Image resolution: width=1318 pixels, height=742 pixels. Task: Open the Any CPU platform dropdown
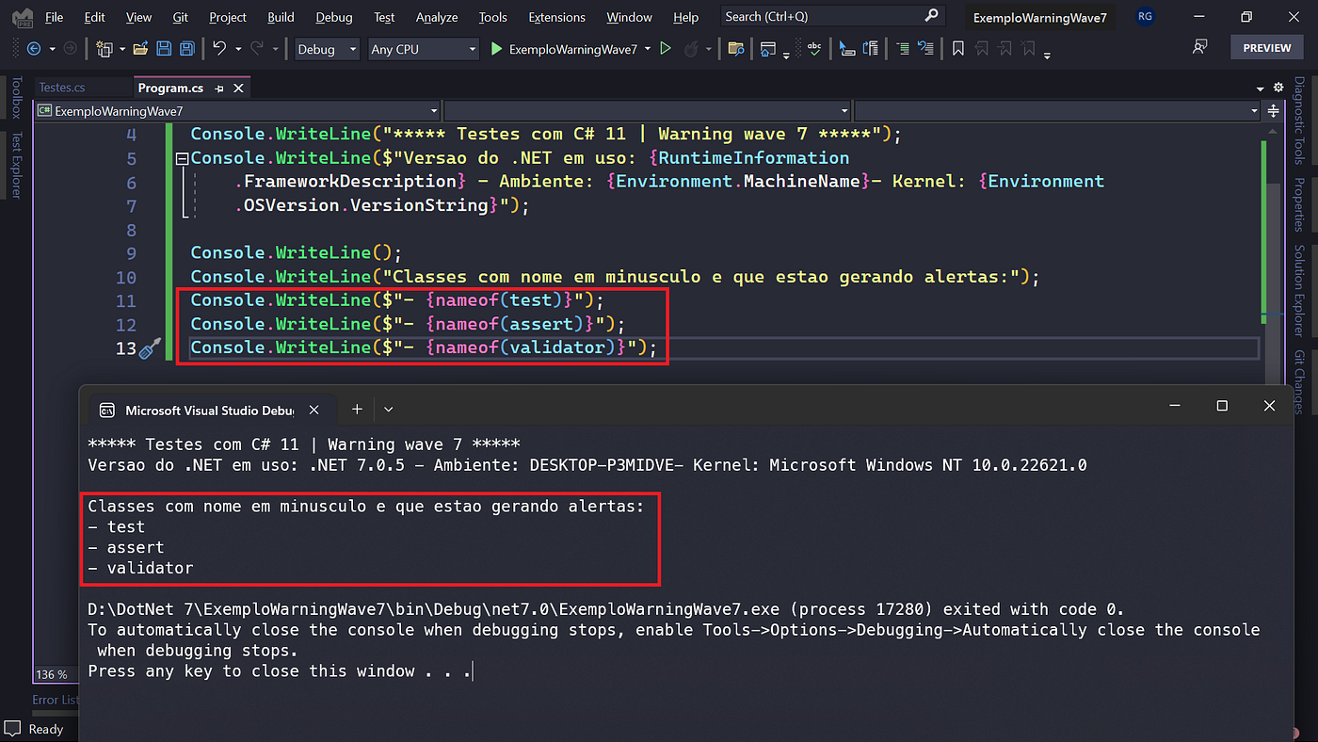click(423, 49)
